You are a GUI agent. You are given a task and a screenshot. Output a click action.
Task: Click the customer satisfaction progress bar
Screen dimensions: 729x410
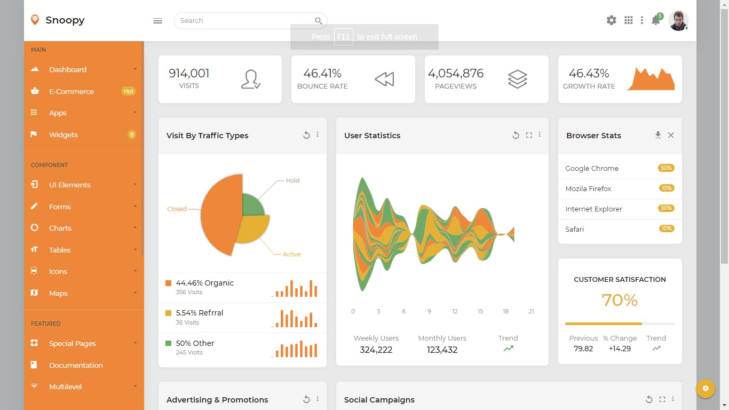click(620, 324)
